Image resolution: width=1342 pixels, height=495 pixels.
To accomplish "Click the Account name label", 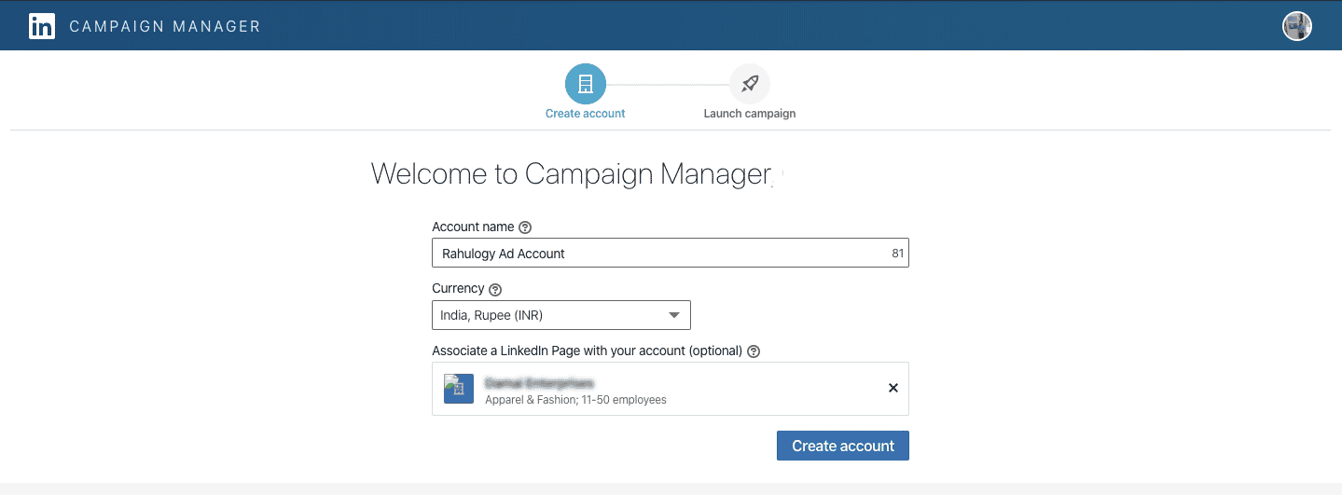I will [x=473, y=227].
